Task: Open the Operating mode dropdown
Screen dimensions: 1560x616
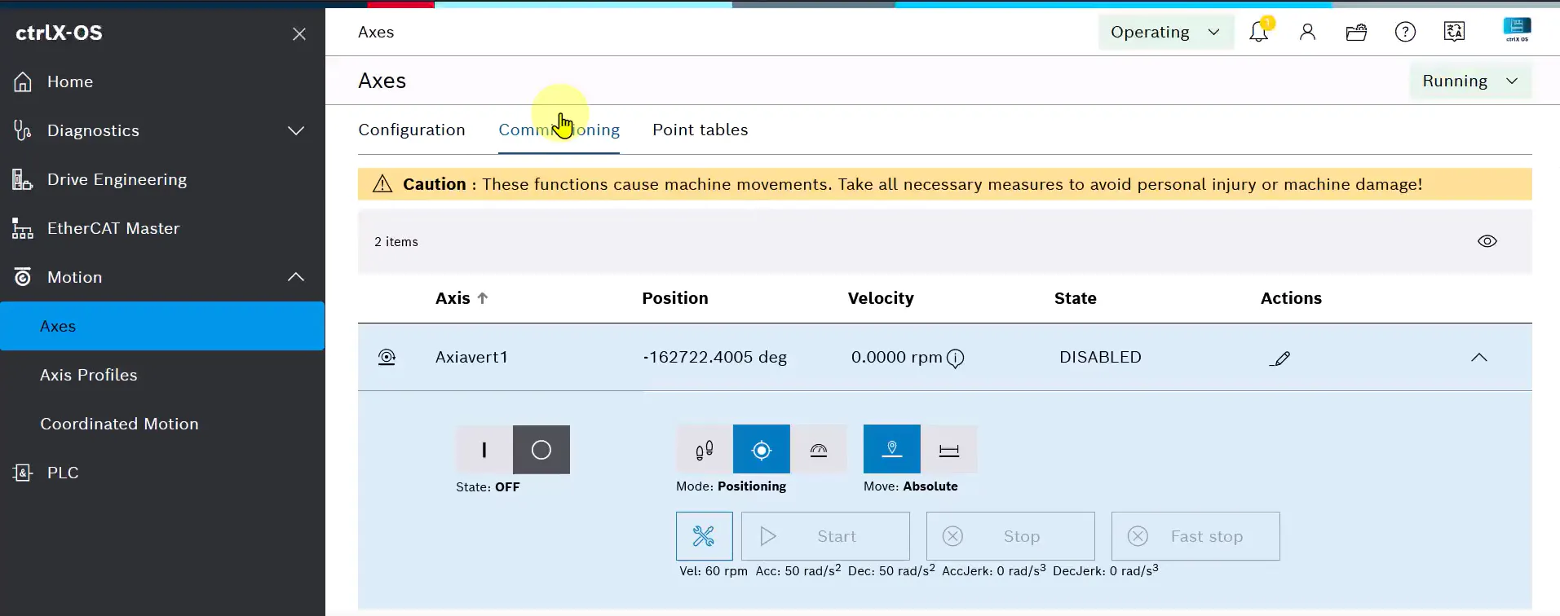Action: 1165,32
